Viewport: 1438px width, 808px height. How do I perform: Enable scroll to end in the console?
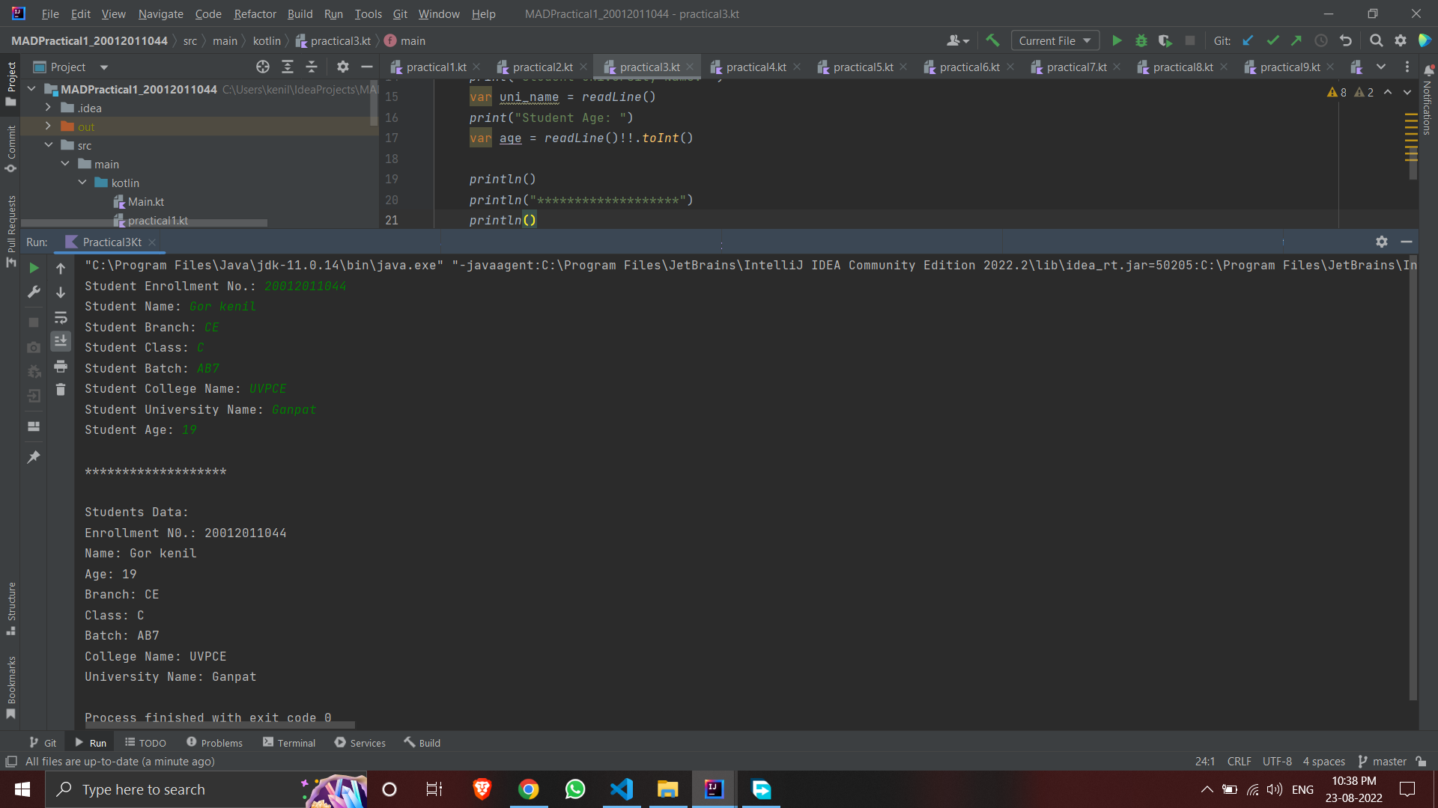tap(61, 341)
